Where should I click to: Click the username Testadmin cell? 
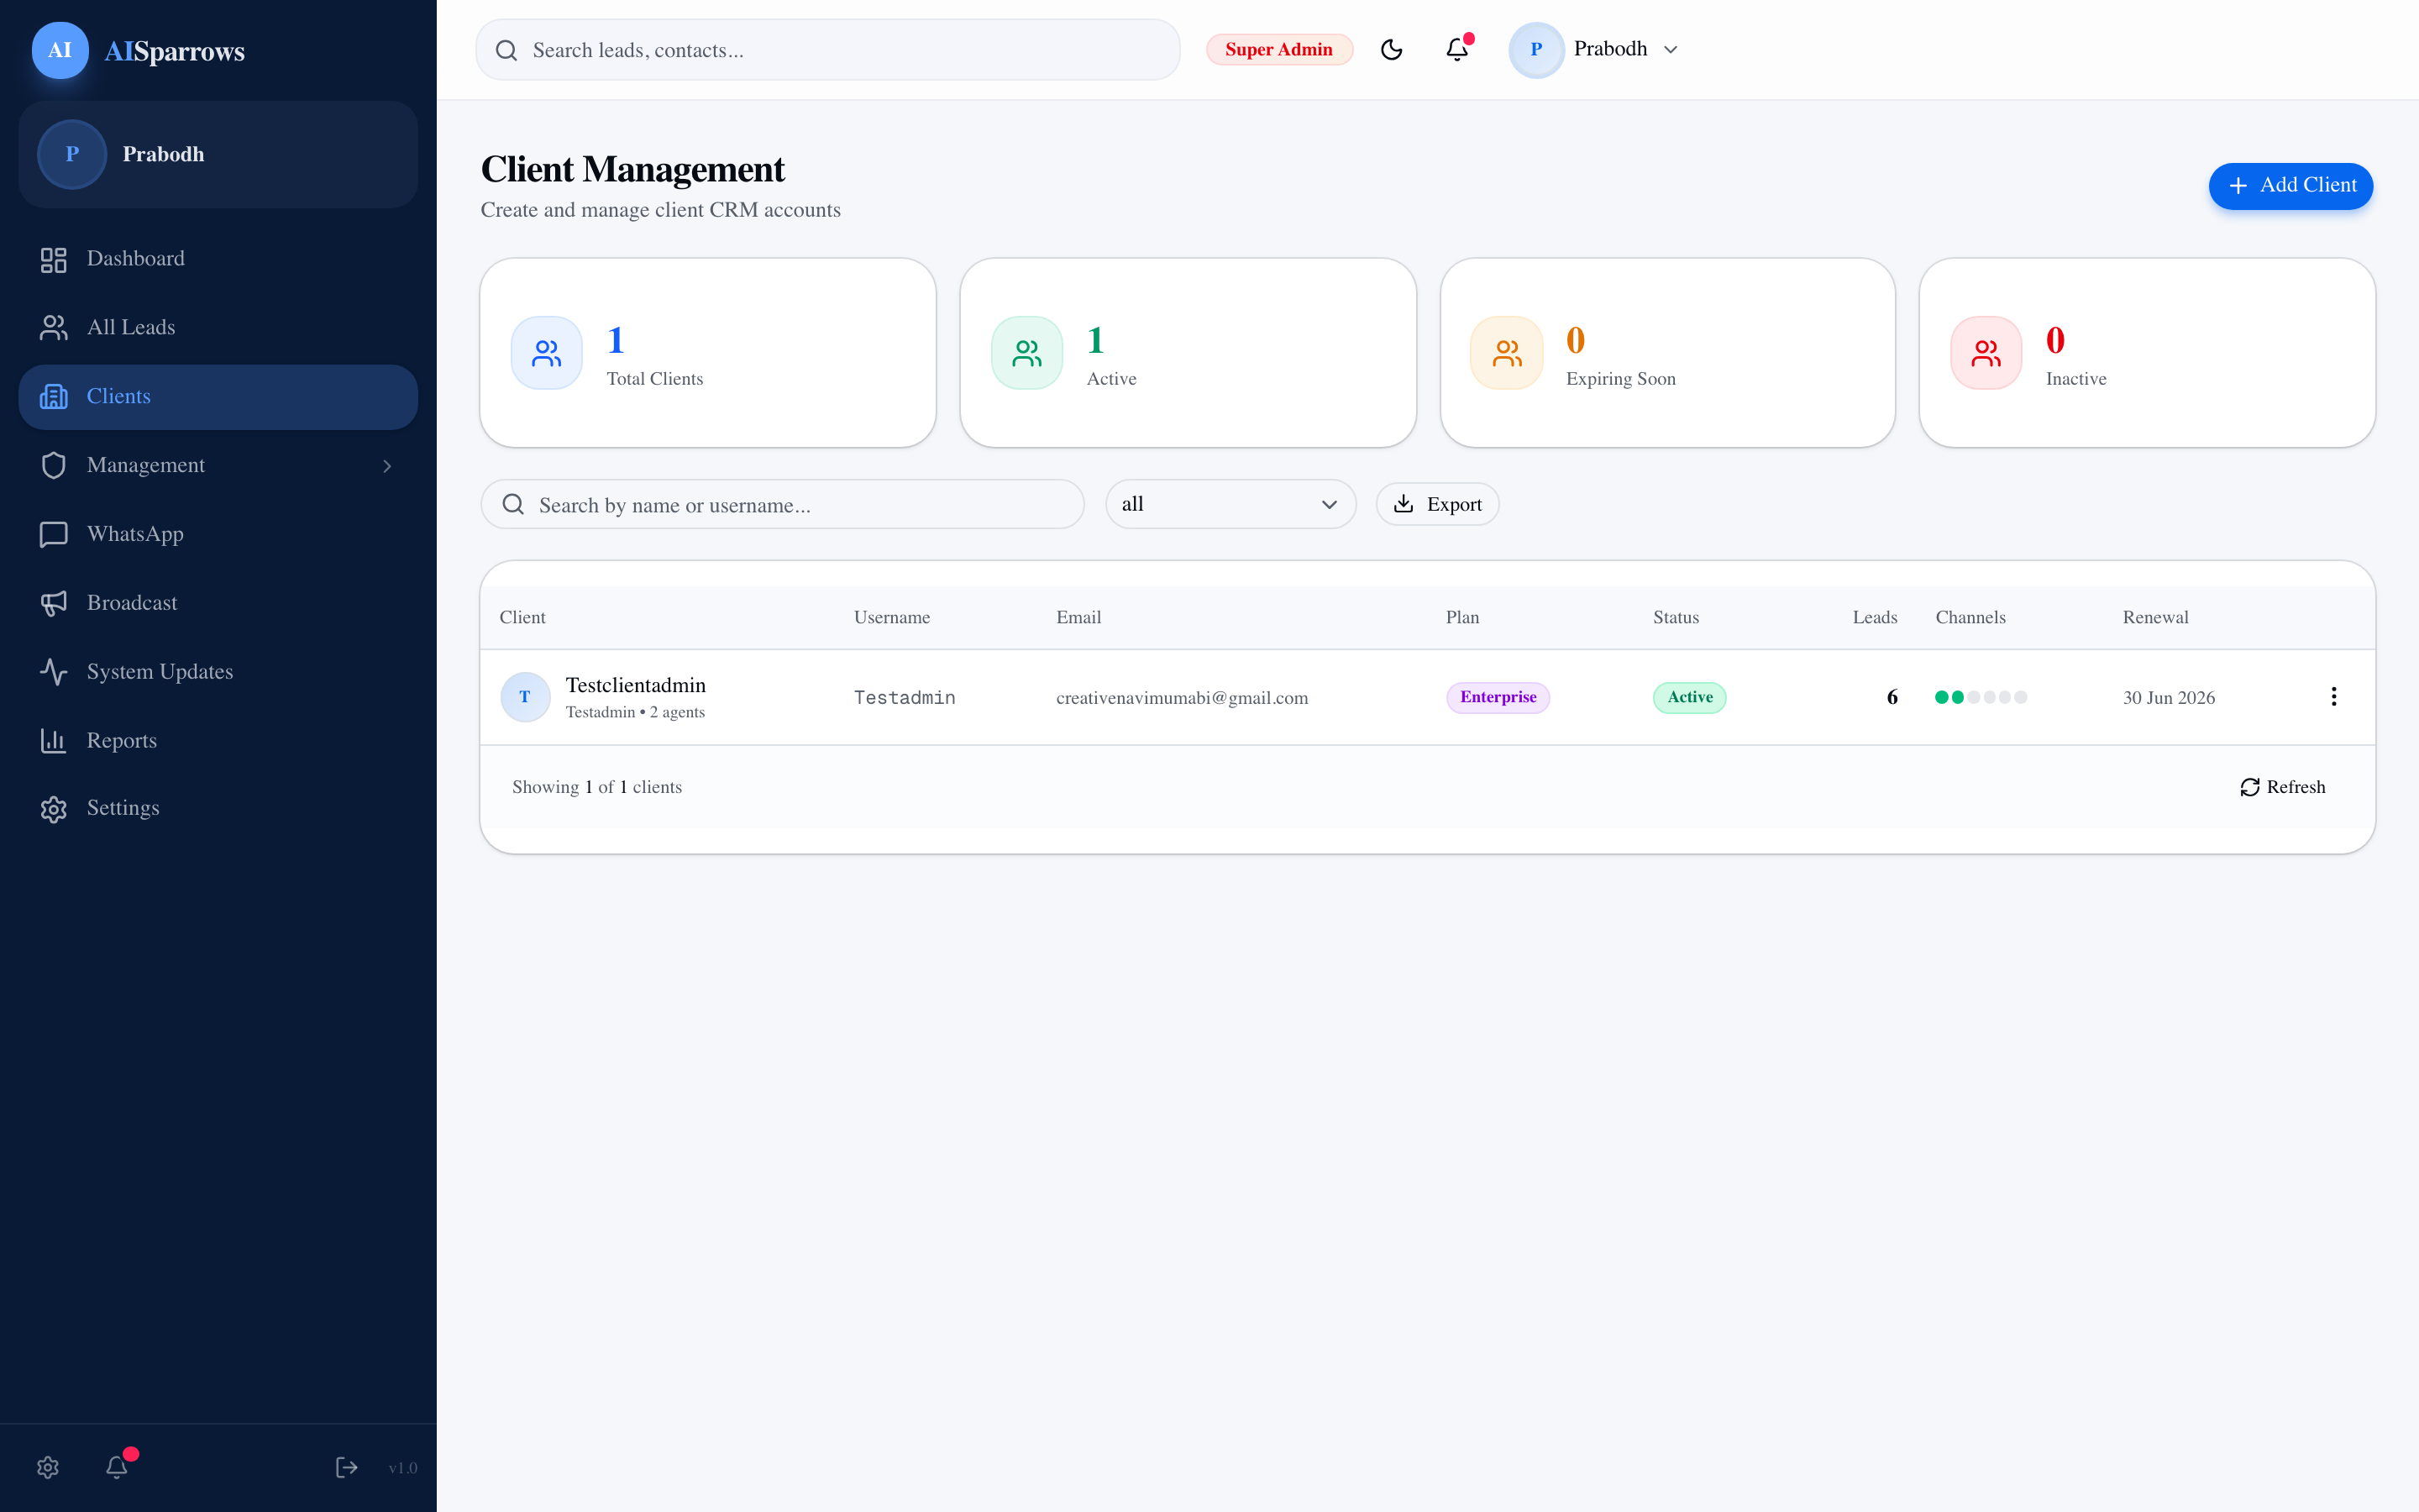[x=905, y=698]
